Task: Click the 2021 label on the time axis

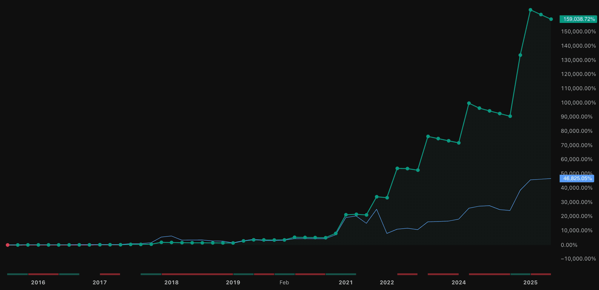Action: tap(346, 282)
